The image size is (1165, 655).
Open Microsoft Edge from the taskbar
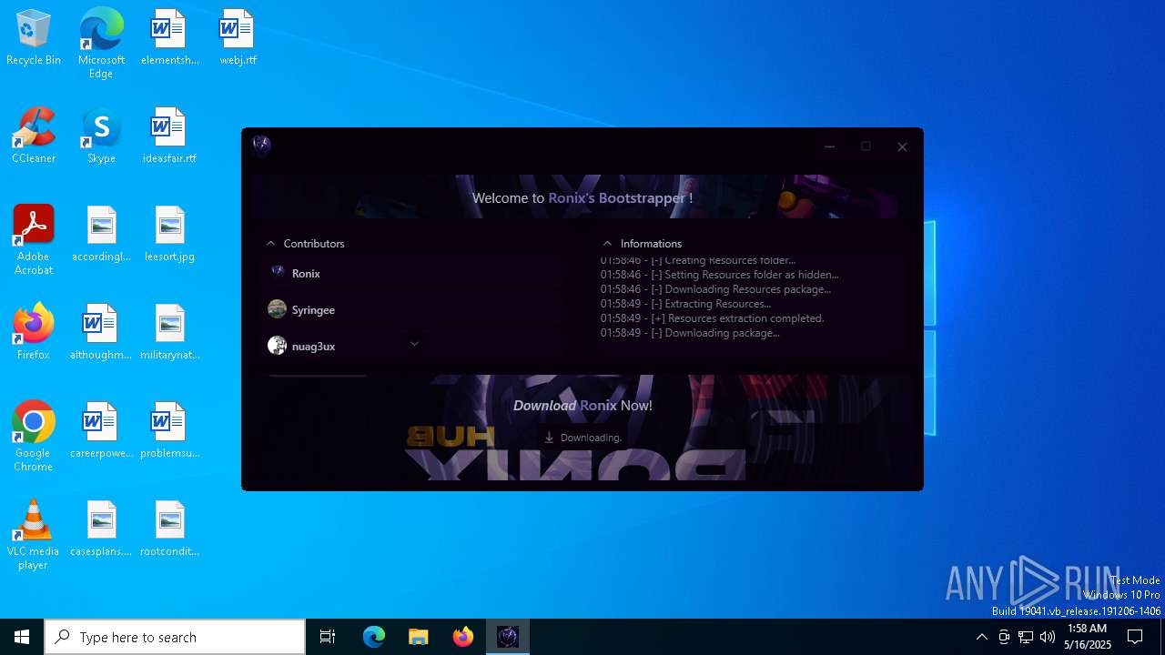point(374,637)
